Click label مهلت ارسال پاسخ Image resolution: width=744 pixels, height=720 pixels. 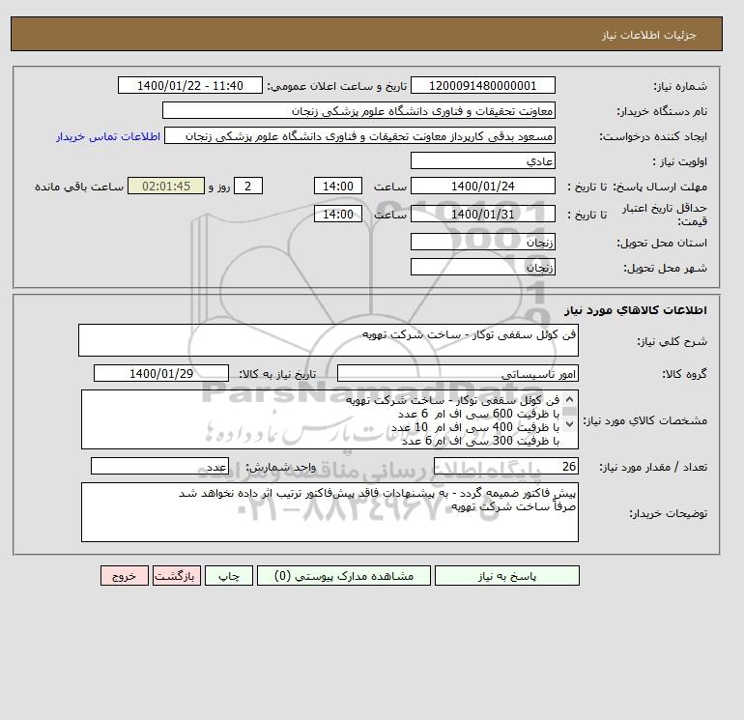659,187
